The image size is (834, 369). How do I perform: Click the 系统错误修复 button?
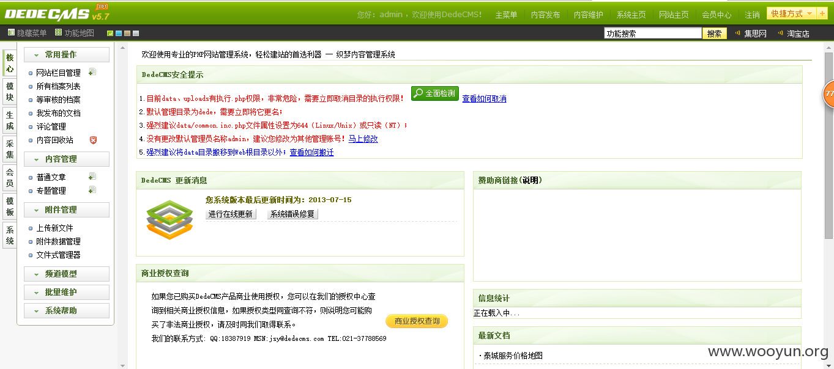292,214
